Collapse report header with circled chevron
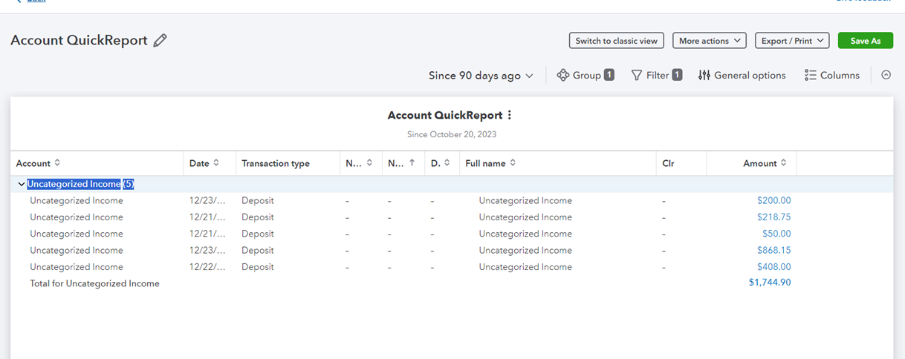905x359 pixels. coord(886,75)
